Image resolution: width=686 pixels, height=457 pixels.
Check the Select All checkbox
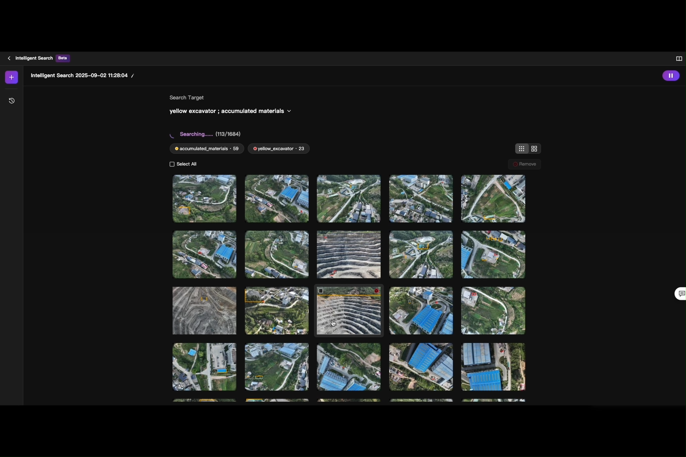point(172,164)
